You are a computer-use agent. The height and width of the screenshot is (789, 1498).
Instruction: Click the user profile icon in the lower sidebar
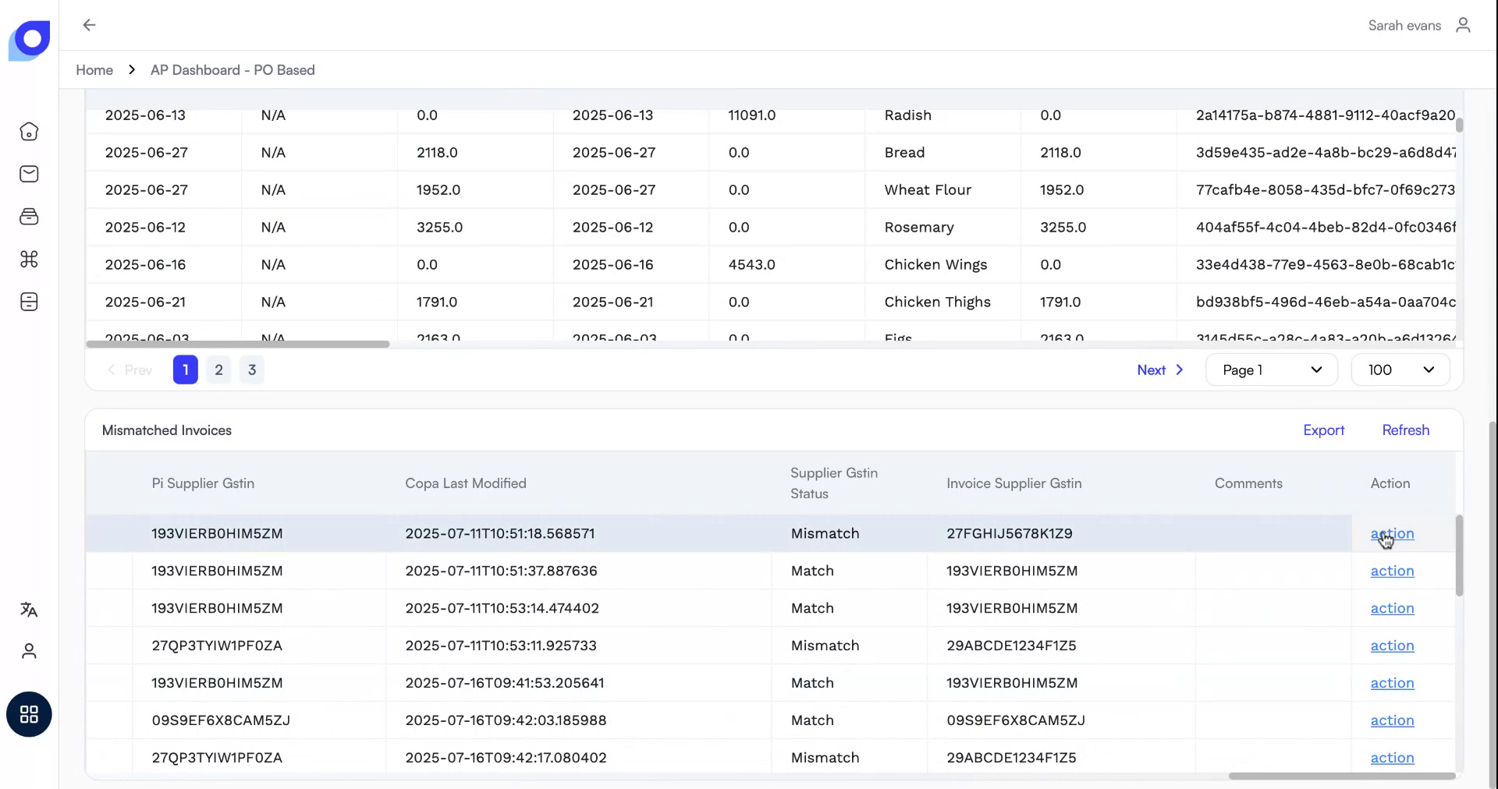tap(29, 652)
